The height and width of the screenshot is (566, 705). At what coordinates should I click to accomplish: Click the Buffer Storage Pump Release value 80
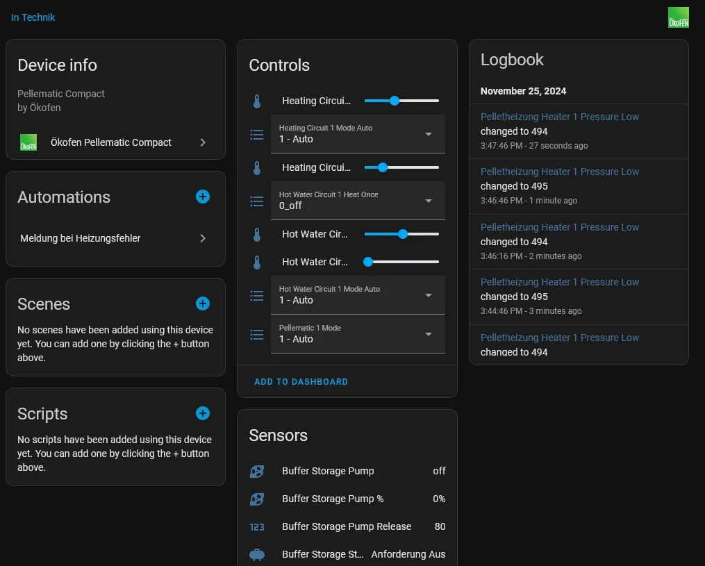tap(440, 526)
